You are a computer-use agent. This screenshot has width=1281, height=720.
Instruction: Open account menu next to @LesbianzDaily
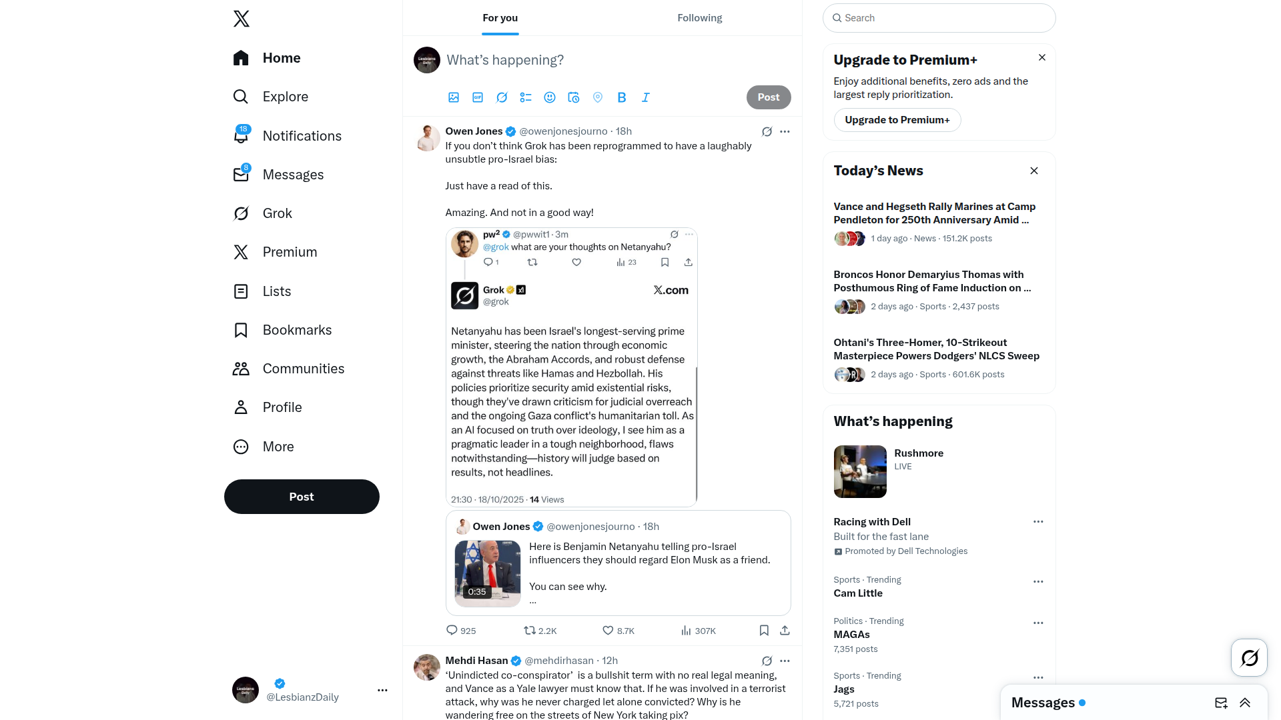pyautogui.click(x=382, y=690)
